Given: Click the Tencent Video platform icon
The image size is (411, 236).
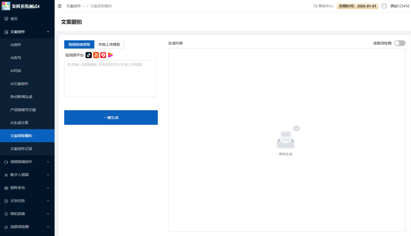Looking at the screenshot, I should tap(110, 55).
